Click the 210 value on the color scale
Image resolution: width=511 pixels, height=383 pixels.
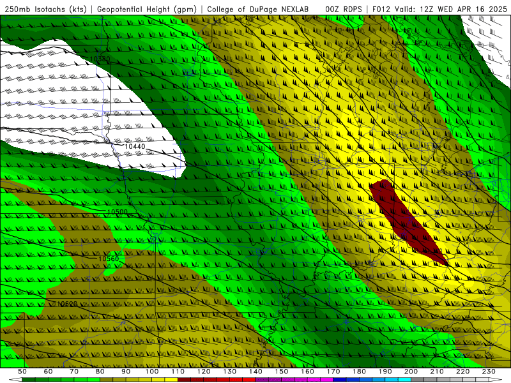click(x=437, y=372)
